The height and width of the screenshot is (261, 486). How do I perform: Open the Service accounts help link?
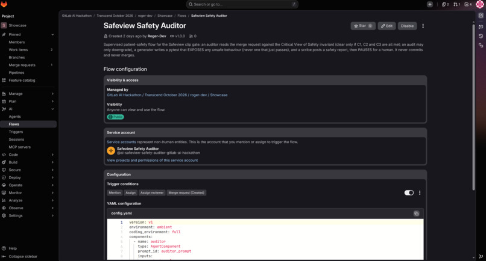click(122, 142)
